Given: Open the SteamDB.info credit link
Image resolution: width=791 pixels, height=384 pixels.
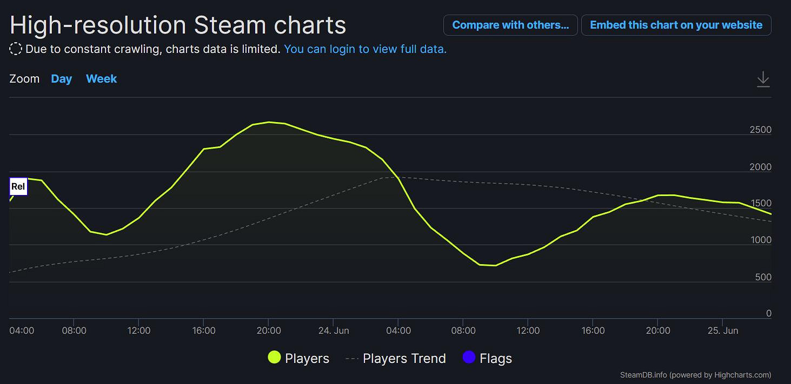Looking at the screenshot, I should [643, 375].
